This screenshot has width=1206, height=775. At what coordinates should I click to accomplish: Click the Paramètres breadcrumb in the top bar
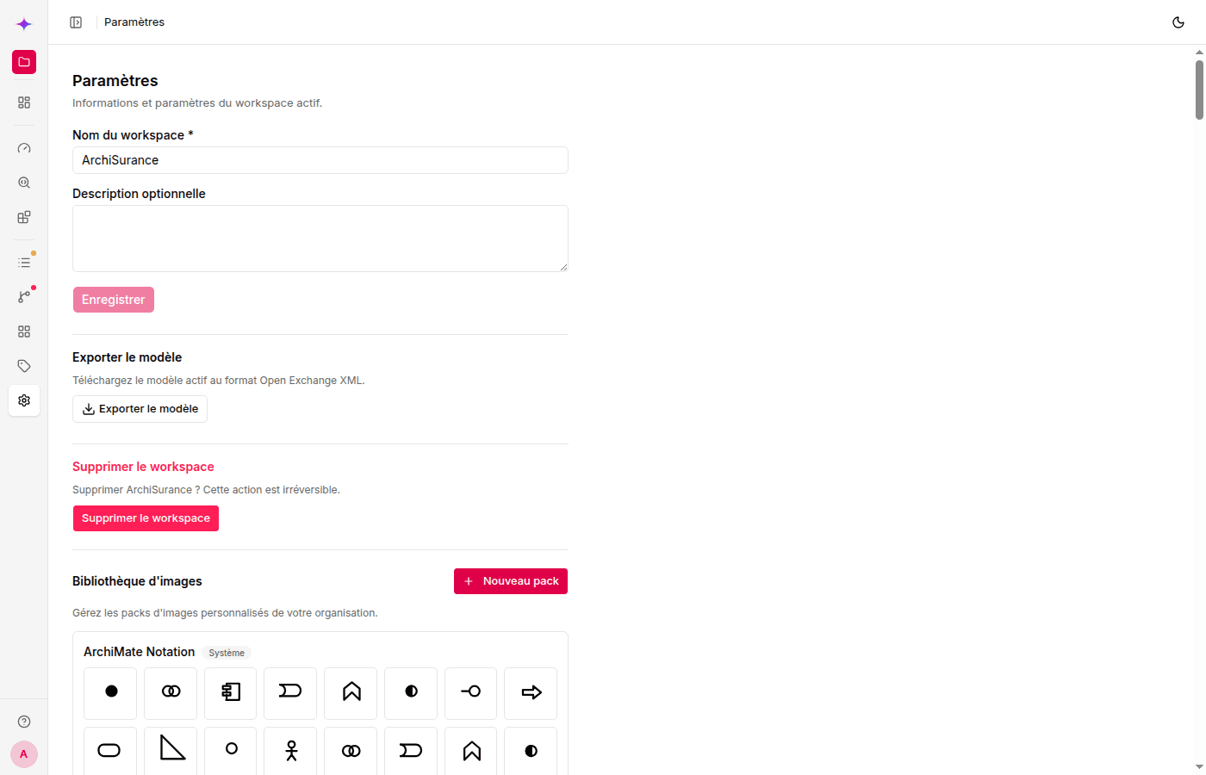(x=134, y=22)
